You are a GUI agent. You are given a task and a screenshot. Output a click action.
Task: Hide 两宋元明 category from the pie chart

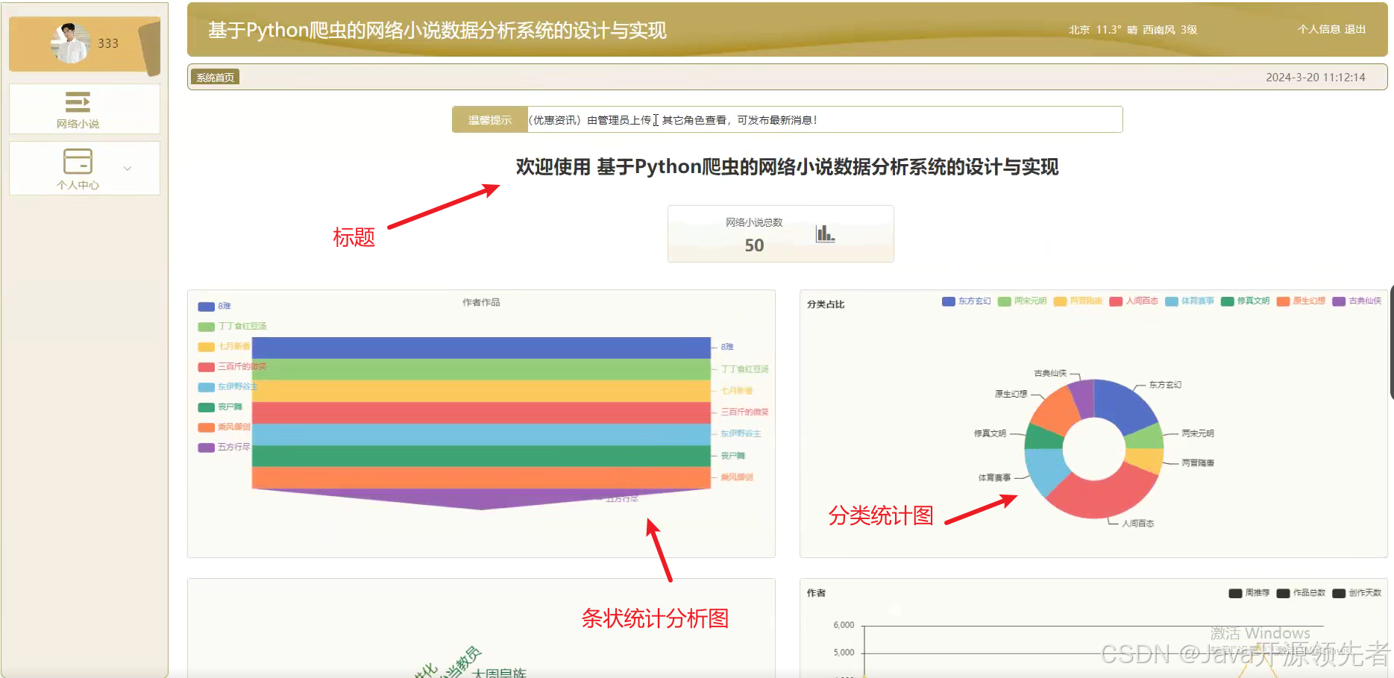[x=1022, y=301]
